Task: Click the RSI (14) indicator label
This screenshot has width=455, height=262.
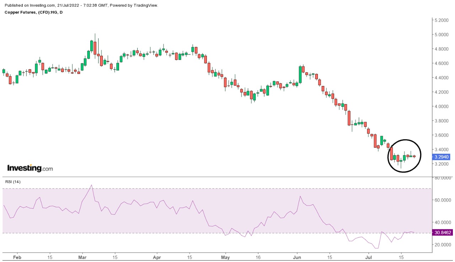Action: pos(13,182)
